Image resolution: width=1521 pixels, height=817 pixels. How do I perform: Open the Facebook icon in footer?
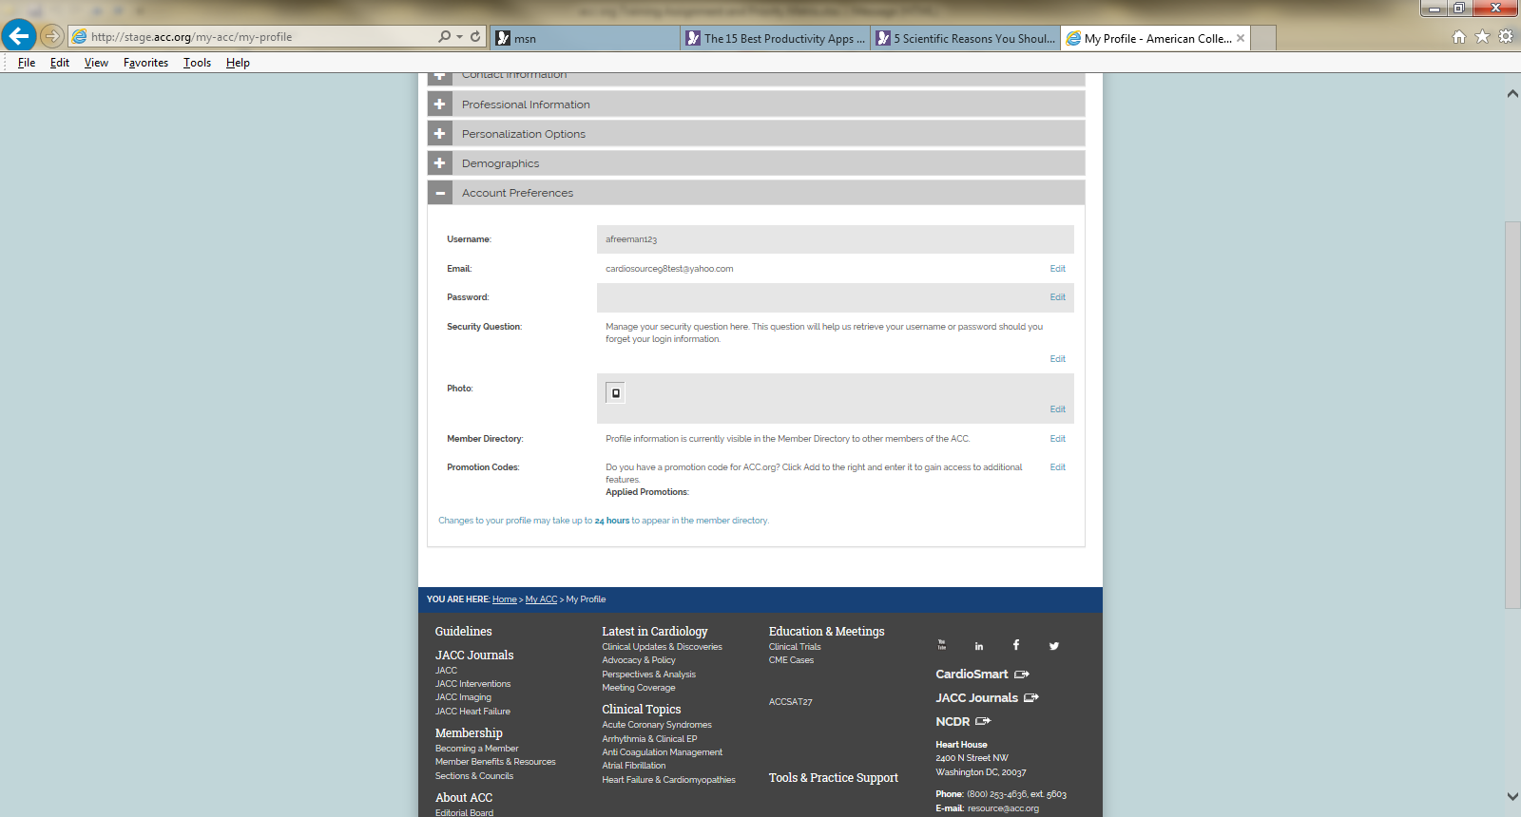1016,645
